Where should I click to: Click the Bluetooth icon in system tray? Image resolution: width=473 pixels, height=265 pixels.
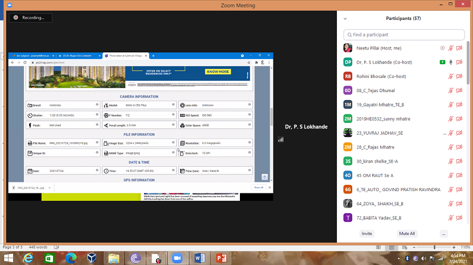click(x=407, y=258)
